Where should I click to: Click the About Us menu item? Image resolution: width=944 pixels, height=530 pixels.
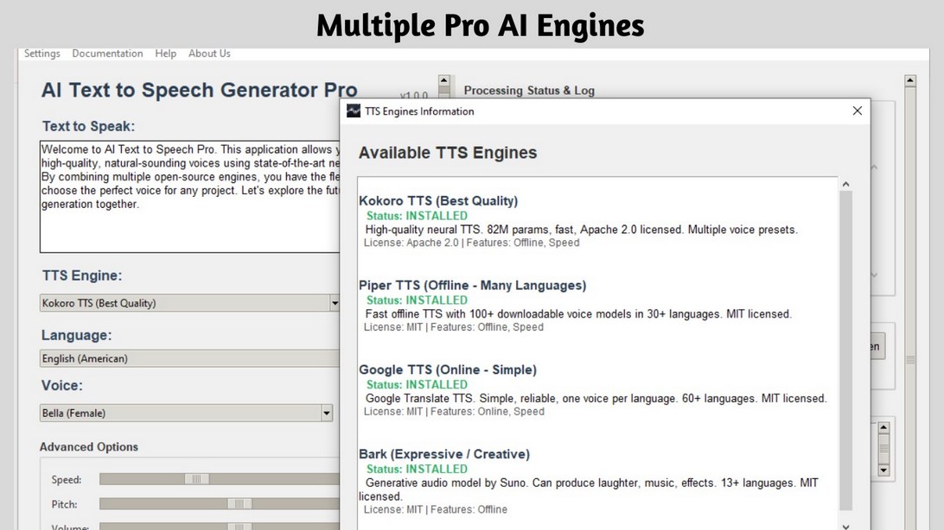pyautogui.click(x=208, y=54)
